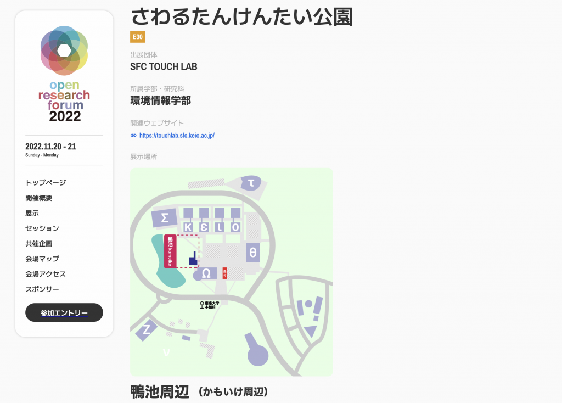
Task: Open the セッション menu item
Action: point(42,228)
